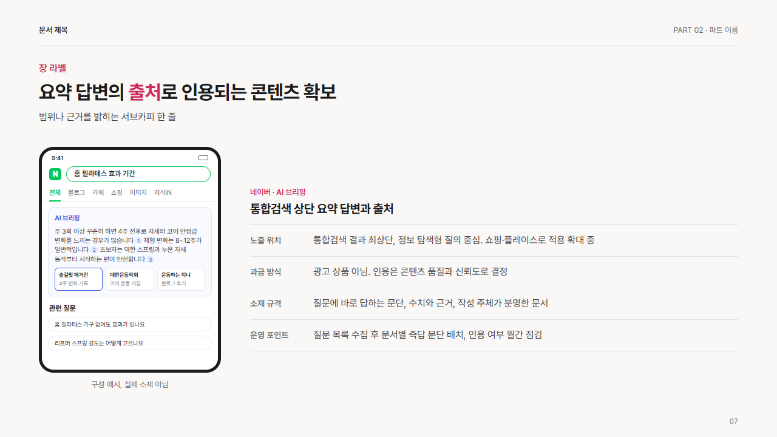Click the text starting 질문에 바로 답하는 문단
This screenshot has height=437, width=777.
coord(431,303)
